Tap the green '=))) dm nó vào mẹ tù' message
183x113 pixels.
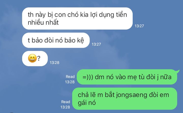[127, 77]
